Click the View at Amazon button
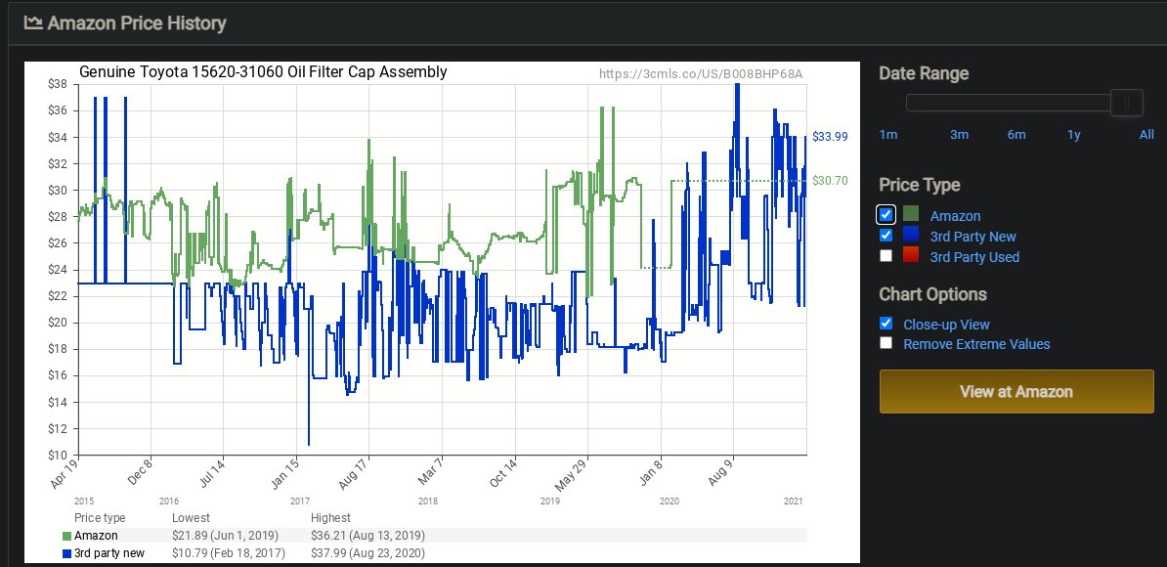 1016,391
